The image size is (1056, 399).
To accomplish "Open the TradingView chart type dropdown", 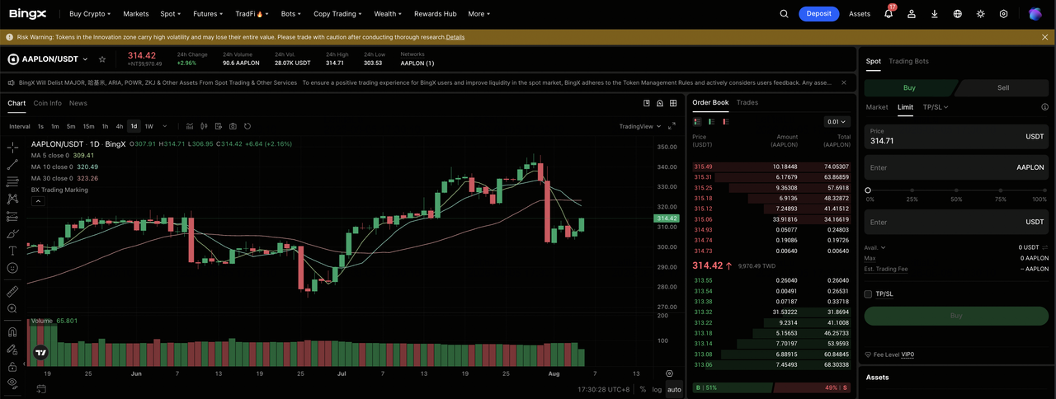I will pos(639,126).
